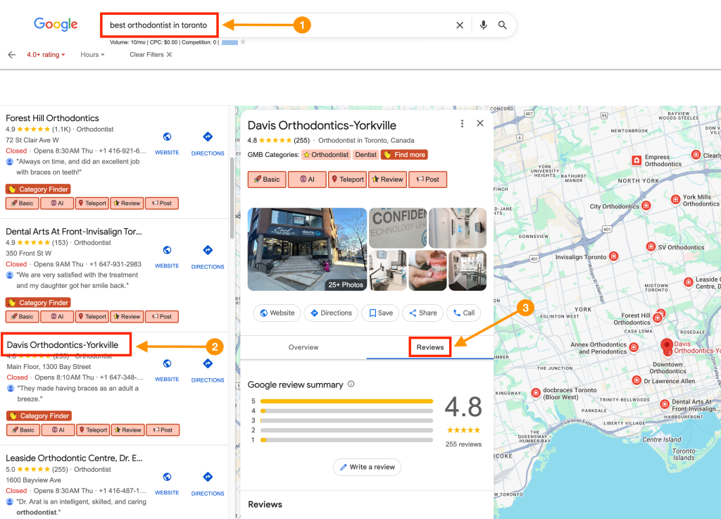Click the docbraces Toronto map pin
This screenshot has height=519, width=721.
(536, 392)
